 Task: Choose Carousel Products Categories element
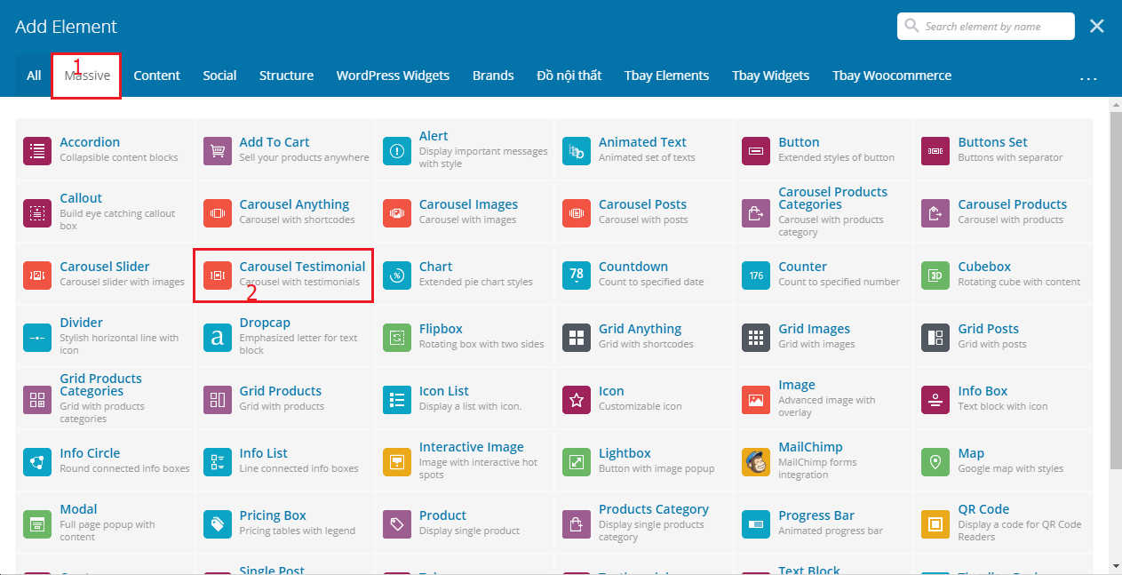[x=822, y=213]
